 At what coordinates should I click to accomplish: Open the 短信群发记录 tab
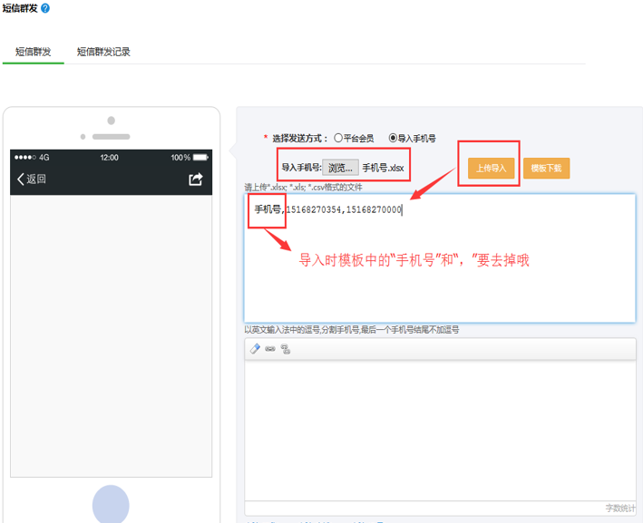[103, 52]
